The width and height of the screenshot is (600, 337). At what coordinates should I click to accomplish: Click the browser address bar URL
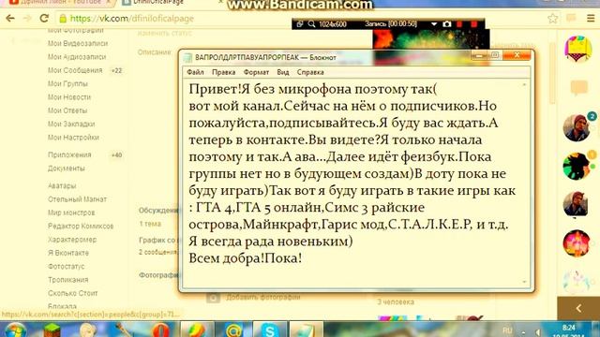coord(132,19)
